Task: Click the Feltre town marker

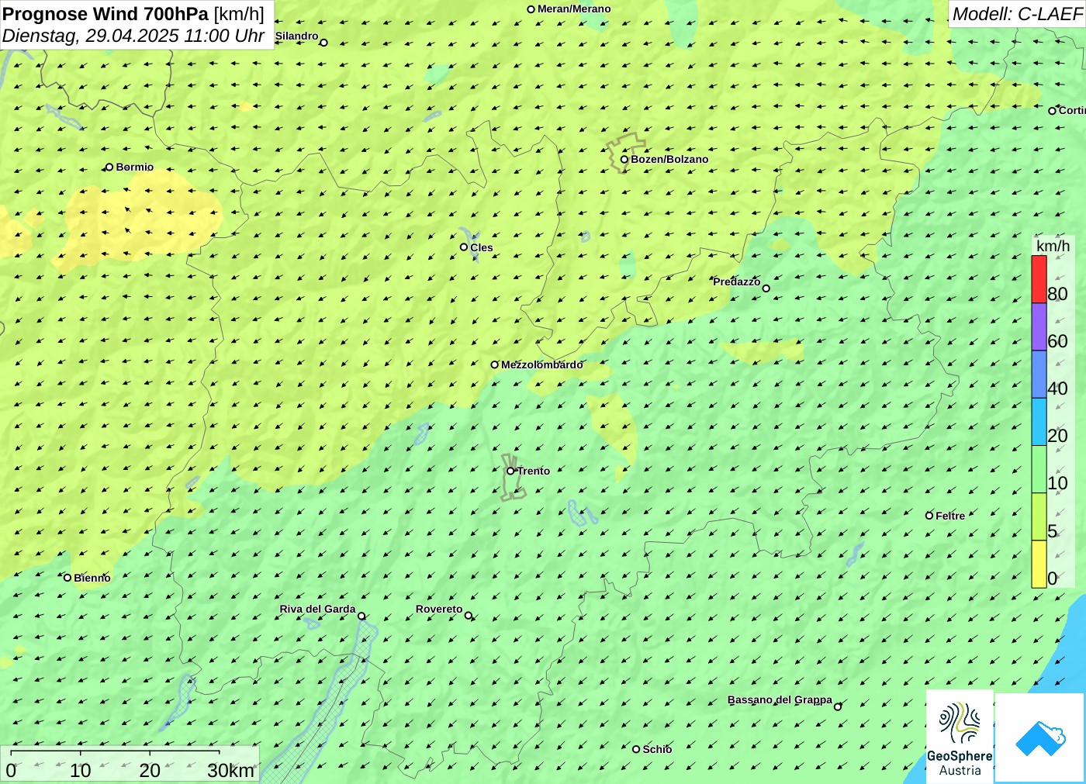Action: [929, 516]
